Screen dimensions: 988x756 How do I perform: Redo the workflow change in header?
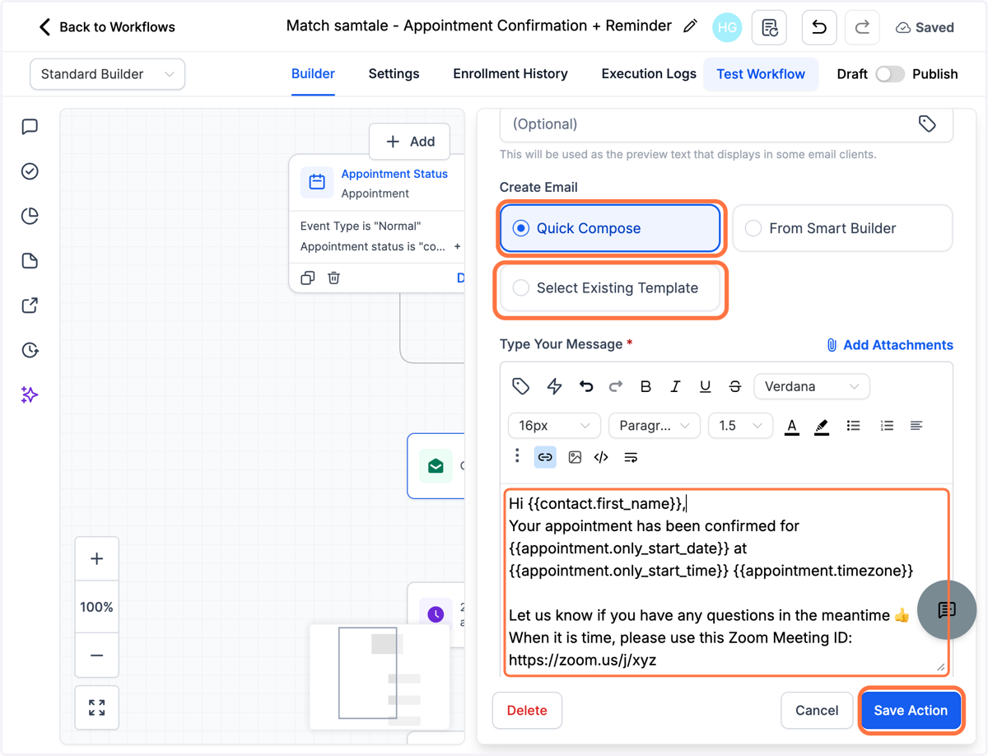coord(862,27)
